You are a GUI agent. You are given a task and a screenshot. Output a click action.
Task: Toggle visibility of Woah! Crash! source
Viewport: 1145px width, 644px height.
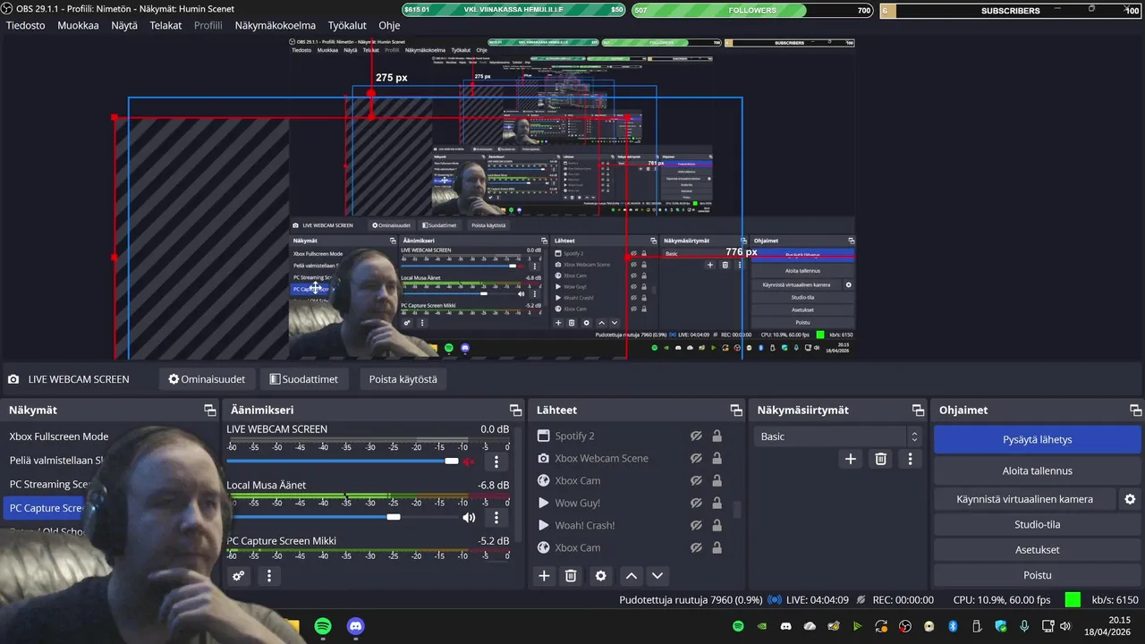[696, 525]
